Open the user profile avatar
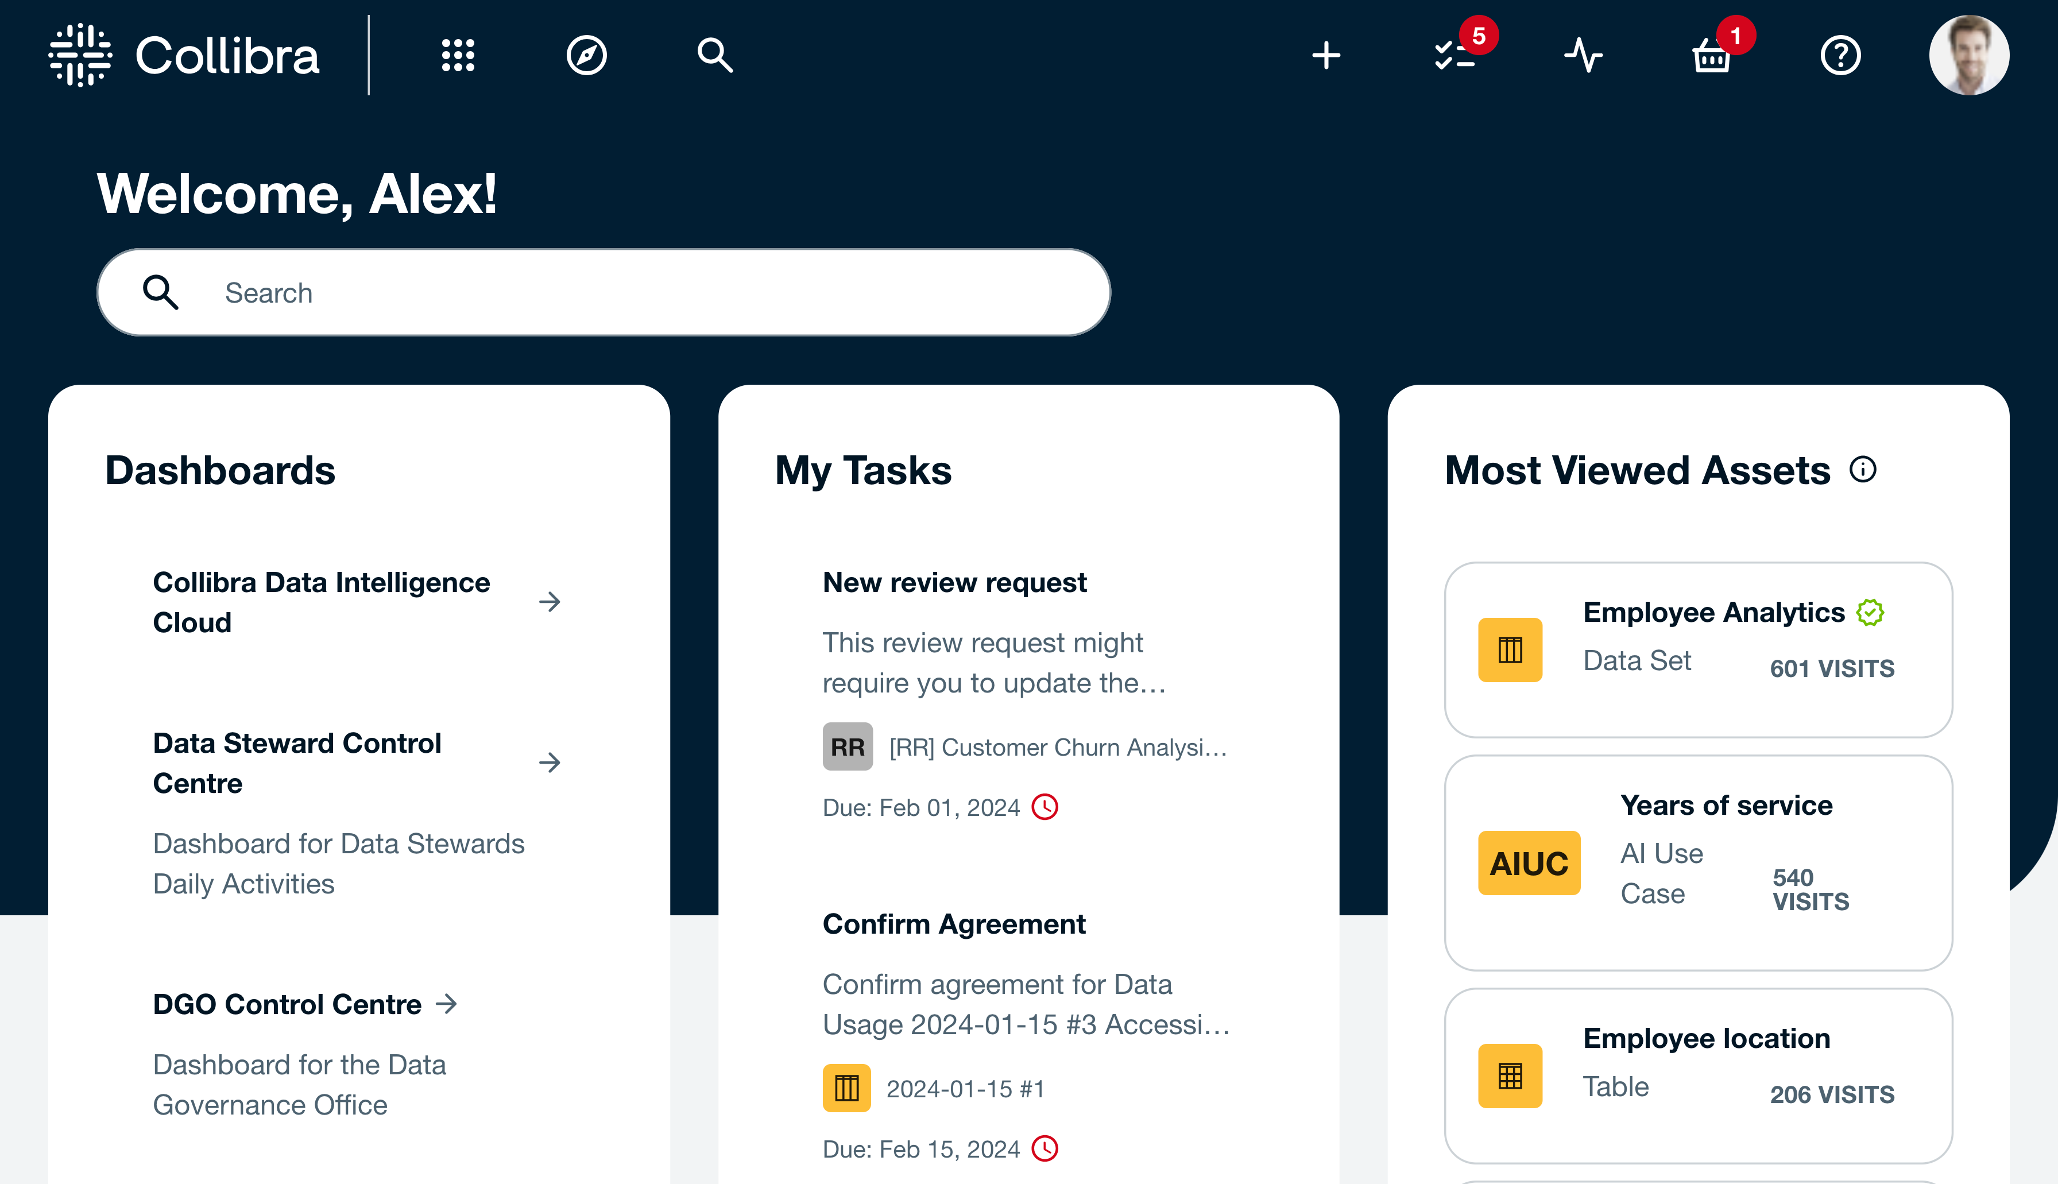 coord(1968,55)
